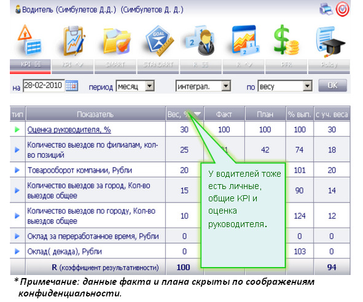This screenshot has height=302, width=363.
Task: Open the calendar date picker icon
Action: coord(72,86)
